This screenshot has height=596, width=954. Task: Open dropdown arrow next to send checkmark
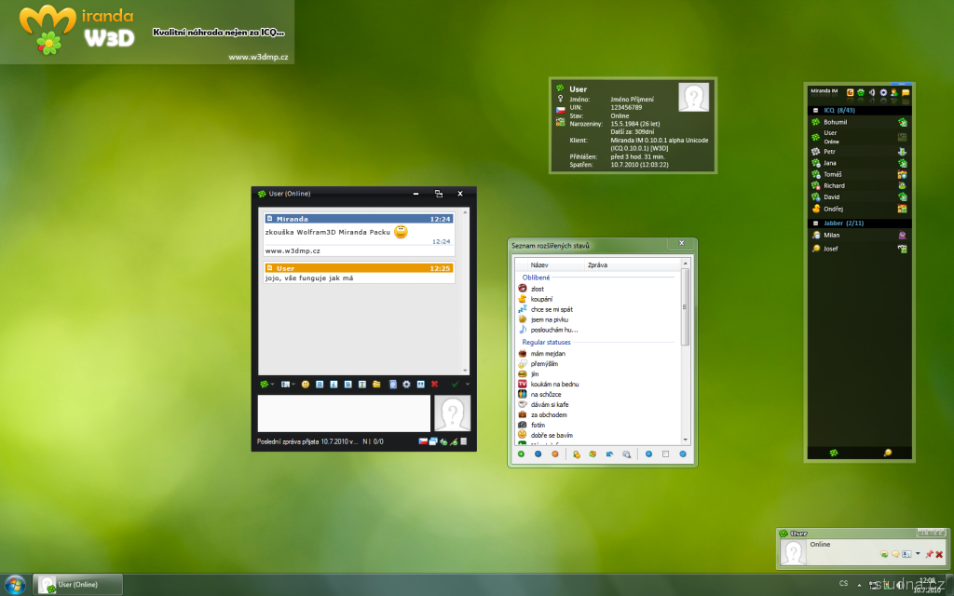(x=467, y=384)
